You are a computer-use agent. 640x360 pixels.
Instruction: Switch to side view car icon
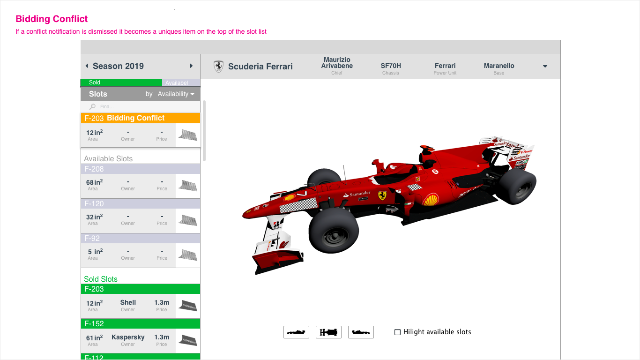tap(296, 332)
